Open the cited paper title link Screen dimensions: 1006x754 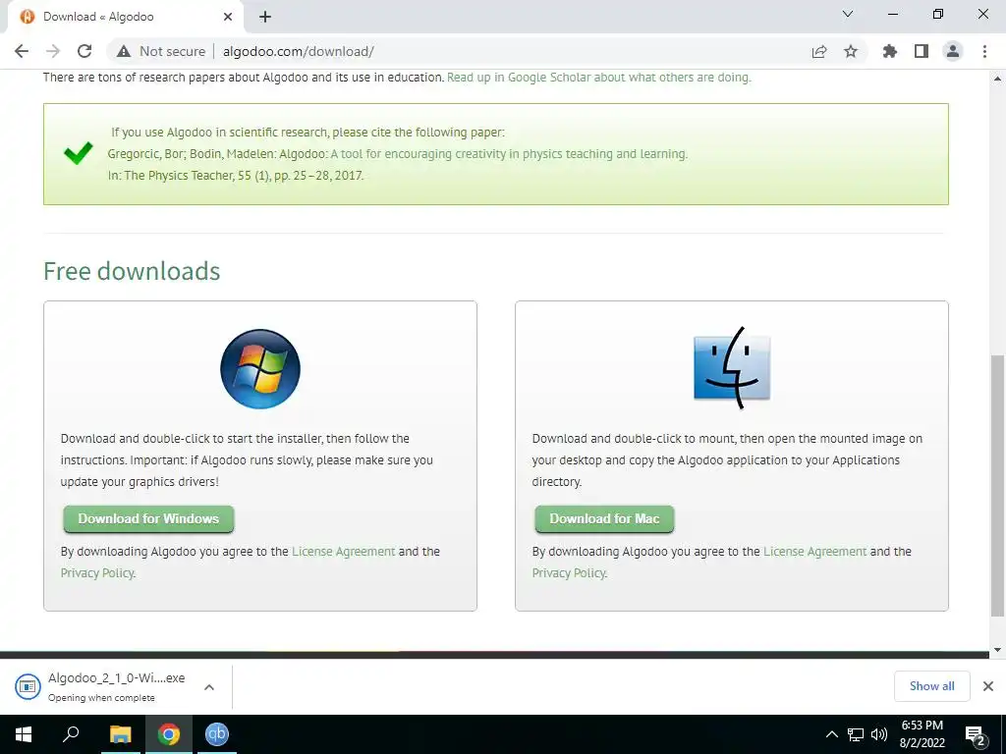pyautogui.click(x=509, y=154)
